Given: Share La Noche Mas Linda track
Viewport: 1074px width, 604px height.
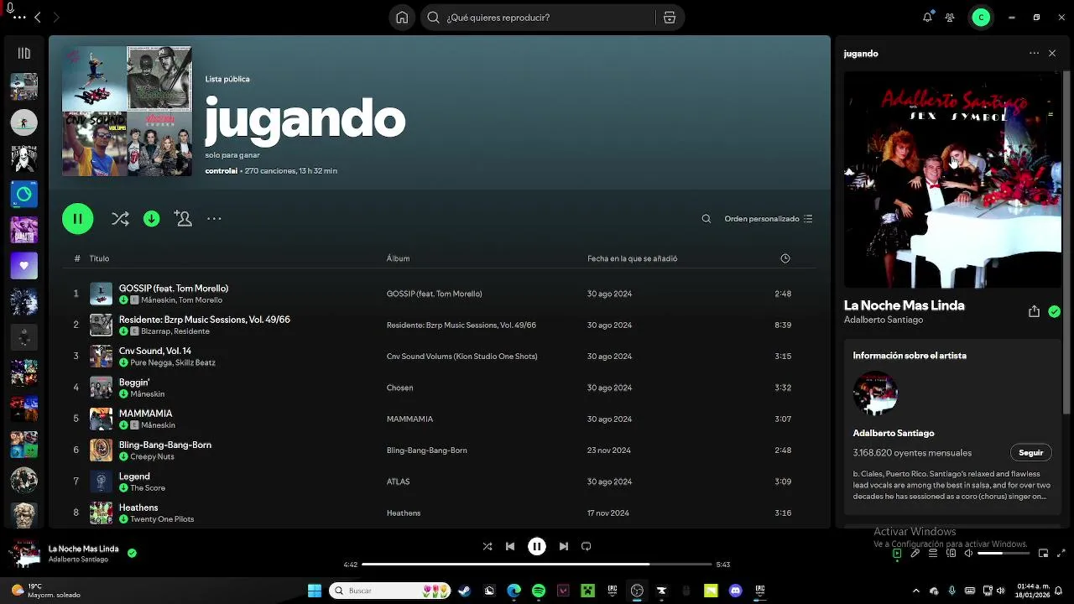Looking at the screenshot, I should tap(1034, 311).
